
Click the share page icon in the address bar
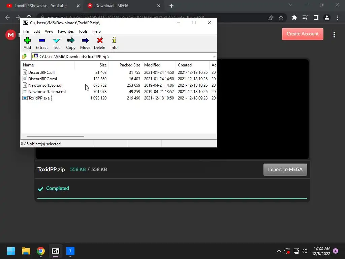pyautogui.click(x=270, y=18)
